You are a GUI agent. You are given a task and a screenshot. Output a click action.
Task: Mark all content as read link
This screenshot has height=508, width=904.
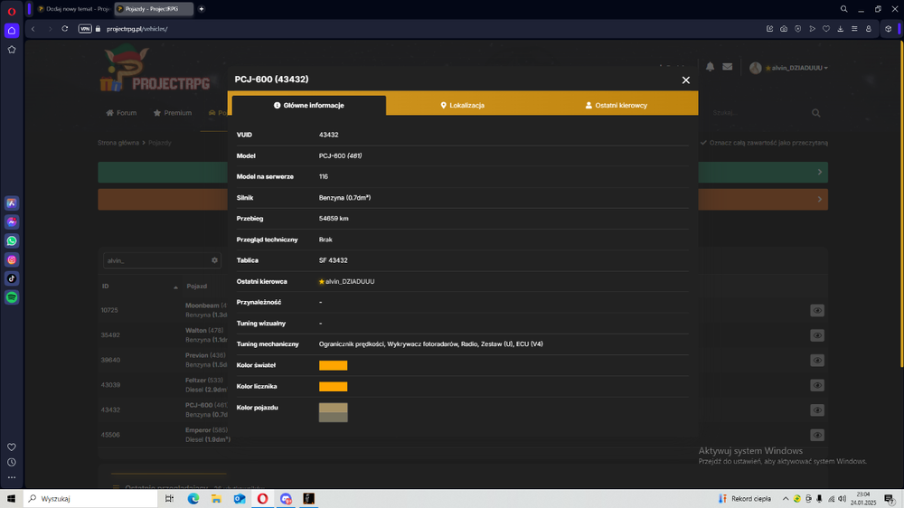click(764, 143)
